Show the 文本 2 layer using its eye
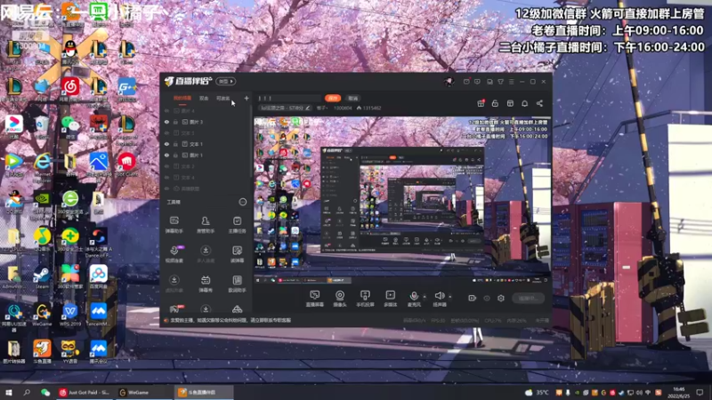 tap(166, 166)
